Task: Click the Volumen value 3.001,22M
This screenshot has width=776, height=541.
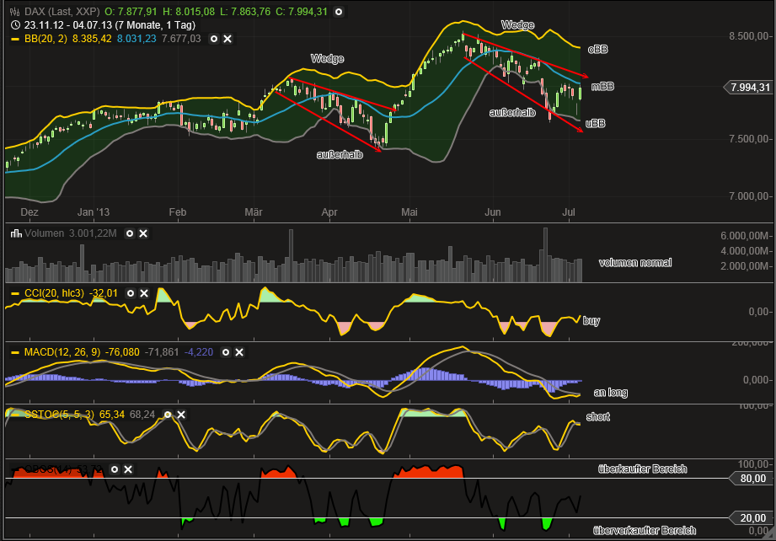Action: tap(93, 233)
